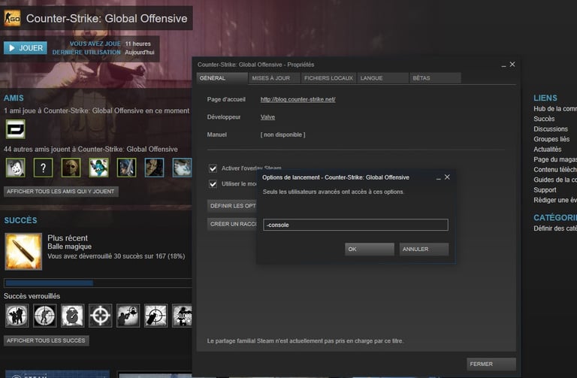
Task: Close the Options de lancement dialog
Action: pyautogui.click(x=447, y=177)
